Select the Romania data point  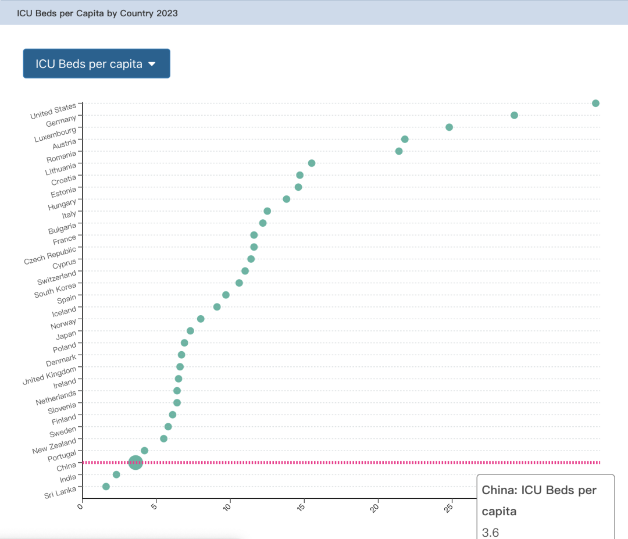[399, 151]
